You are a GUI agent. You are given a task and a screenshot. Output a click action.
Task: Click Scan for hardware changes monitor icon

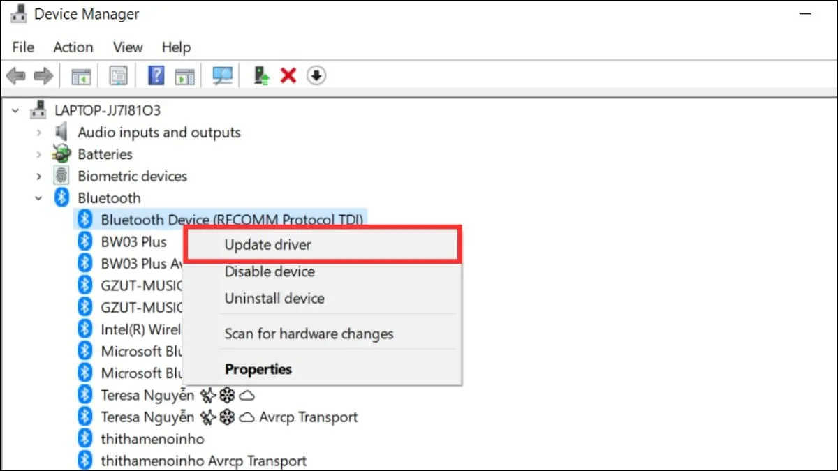[223, 75]
